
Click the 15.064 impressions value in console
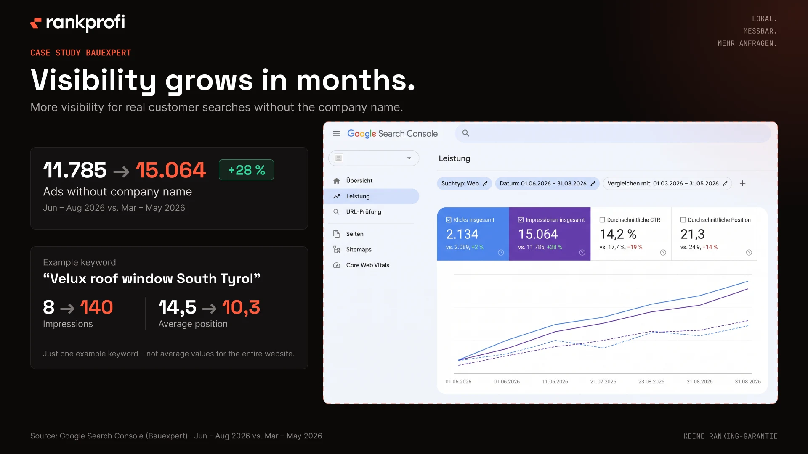(x=538, y=234)
